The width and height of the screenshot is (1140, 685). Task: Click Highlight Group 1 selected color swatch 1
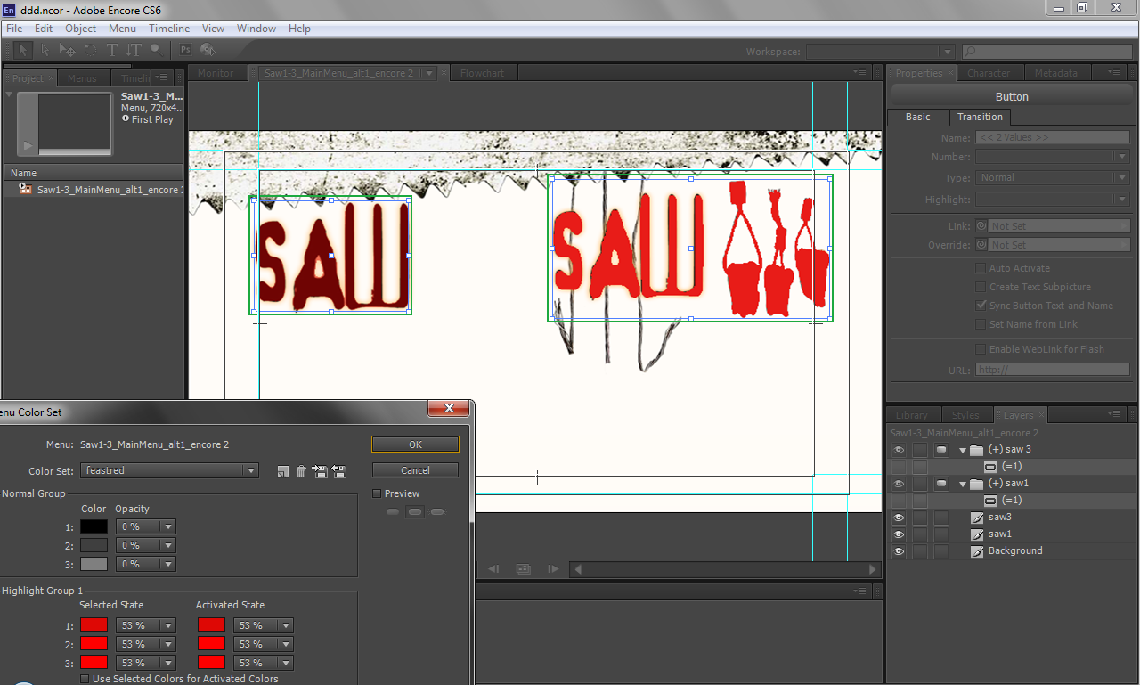point(94,625)
